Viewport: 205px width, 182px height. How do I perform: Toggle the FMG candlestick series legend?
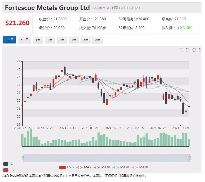pos(67,167)
